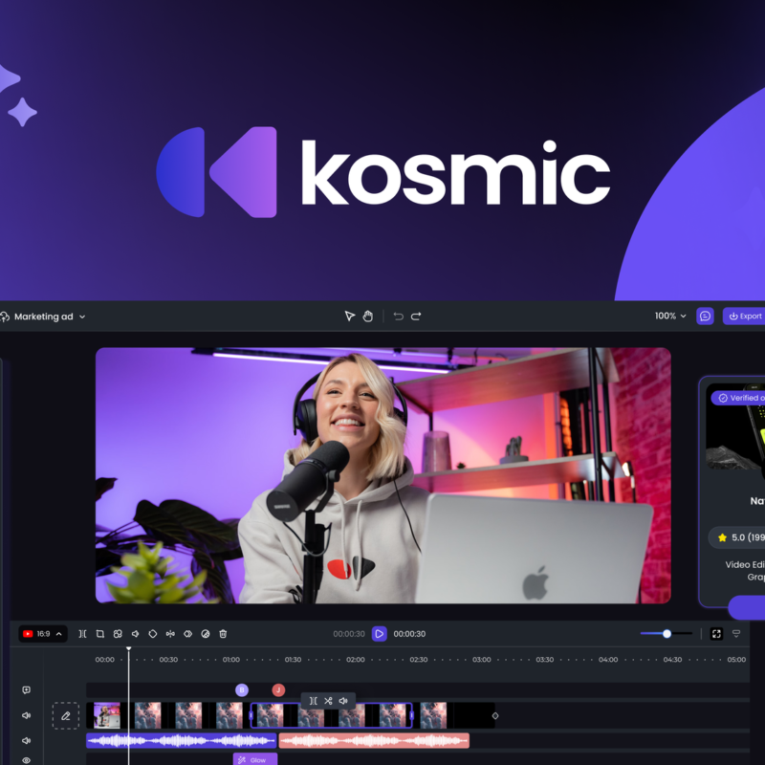The height and width of the screenshot is (765, 765).
Task: Click the color adjustment circle icon in toolbar
Action: click(206, 634)
